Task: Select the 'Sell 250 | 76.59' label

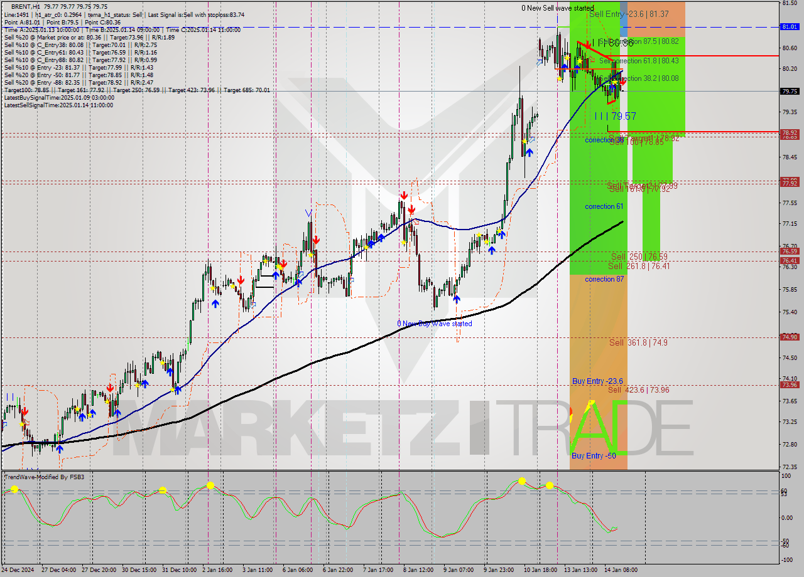Action: click(x=639, y=257)
